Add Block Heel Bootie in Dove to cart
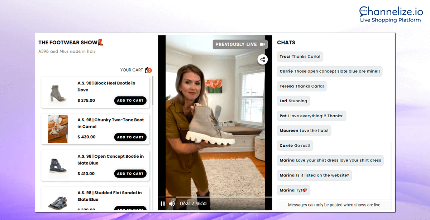Viewport: 430px width, 220px height. (x=130, y=101)
